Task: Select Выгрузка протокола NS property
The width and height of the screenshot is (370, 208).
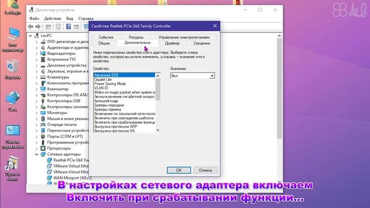Action: point(124,131)
